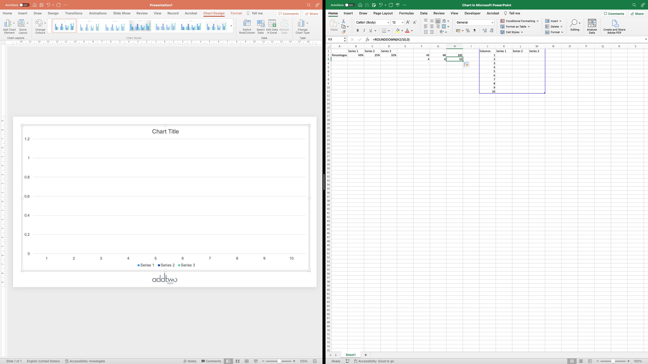Apply Bold formatting in Excel
Screen dimensions: 648x364
(x=357, y=31)
